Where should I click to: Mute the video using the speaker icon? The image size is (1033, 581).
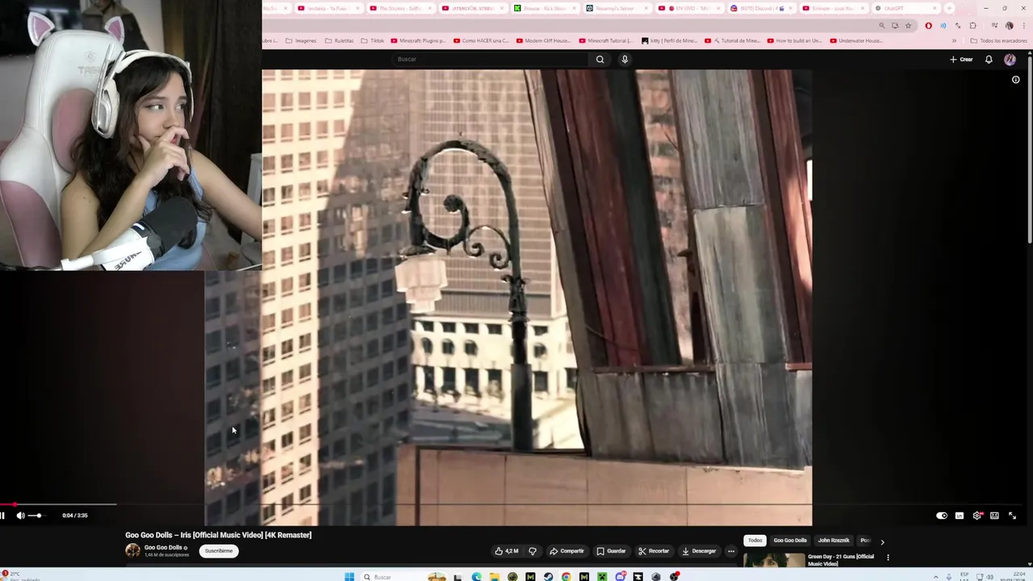pyautogui.click(x=21, y=516)
